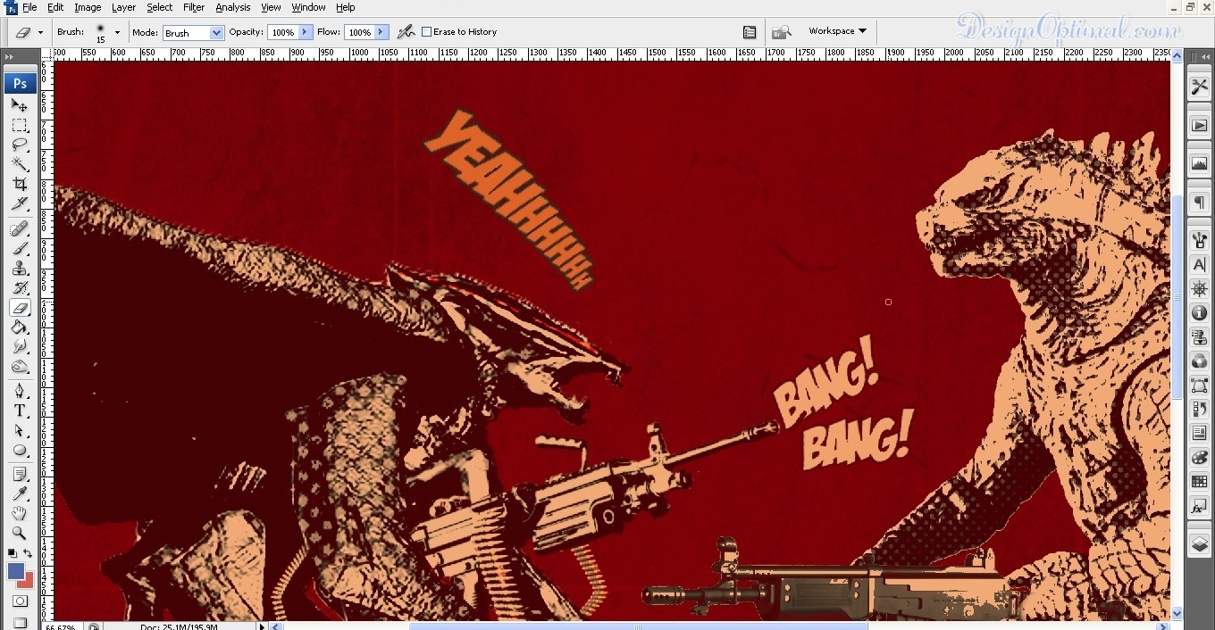
Task: Select the Slice tool
Action: tap(20, 203)
